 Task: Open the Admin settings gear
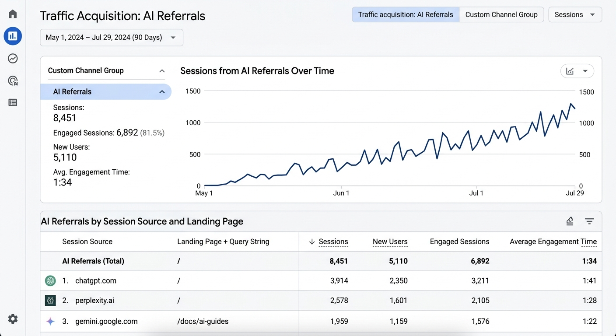pyautogui.click(x=13, y=319)
